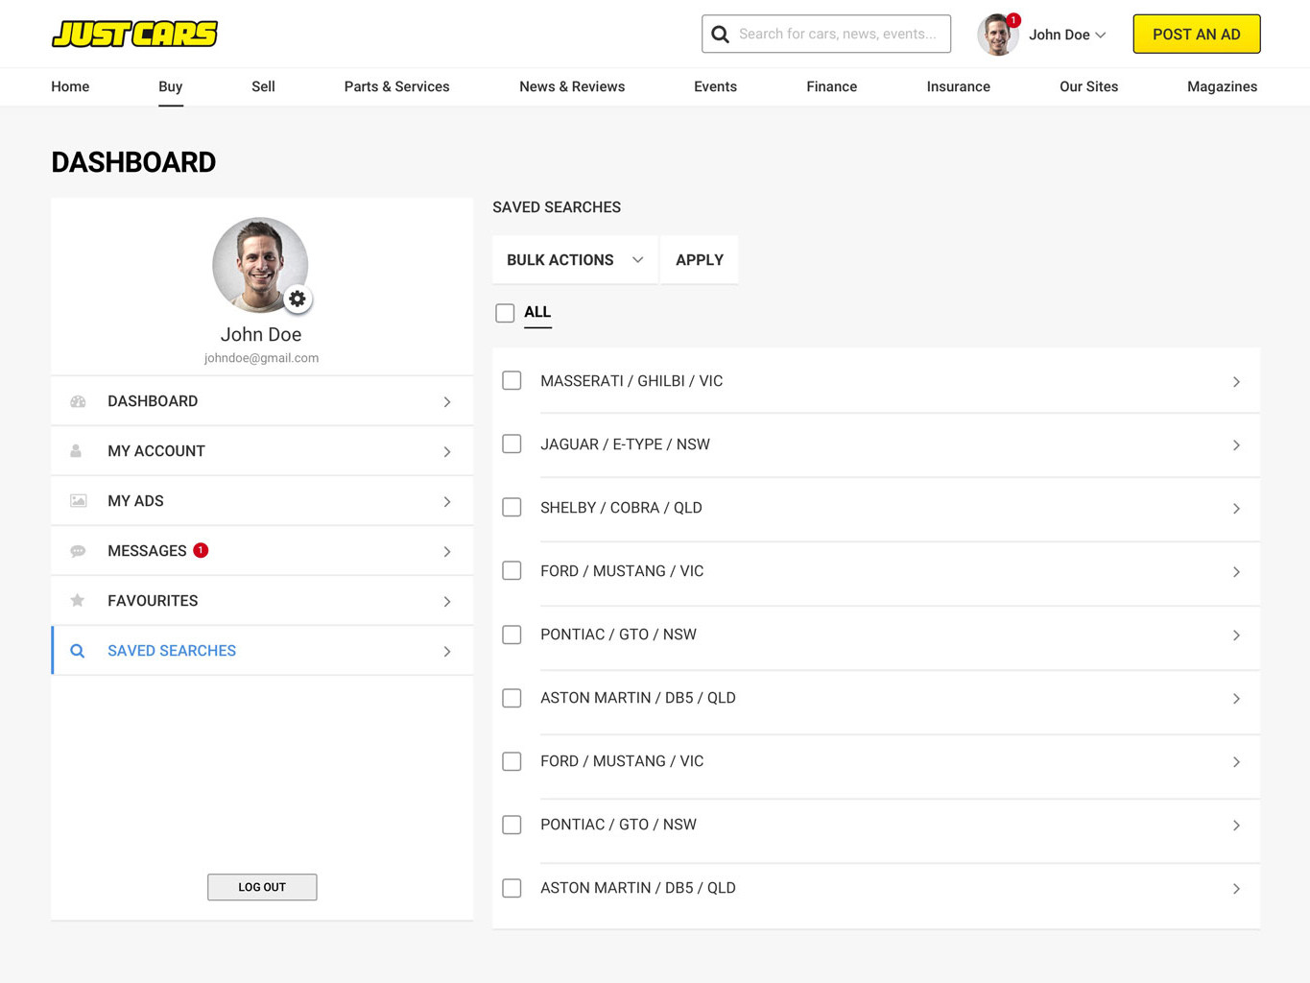Image resolution: width=1310 pixels, height=983 pixels.
Task: Open Dashboard in sidebar
Action: click(262, 401)
